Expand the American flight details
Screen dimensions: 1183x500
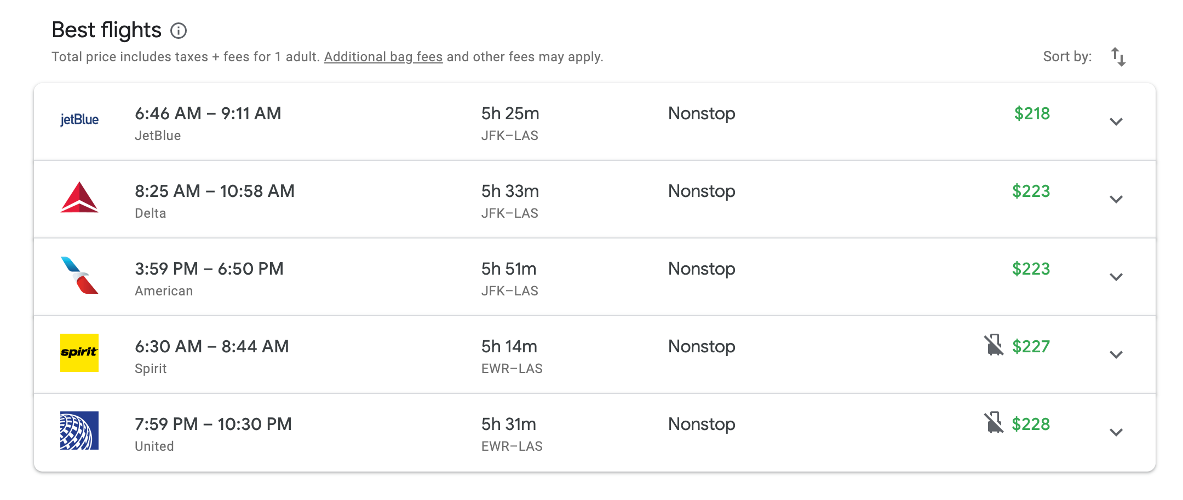(1116, 277)
